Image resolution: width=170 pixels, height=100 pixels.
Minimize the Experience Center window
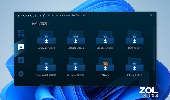[144, 15]
